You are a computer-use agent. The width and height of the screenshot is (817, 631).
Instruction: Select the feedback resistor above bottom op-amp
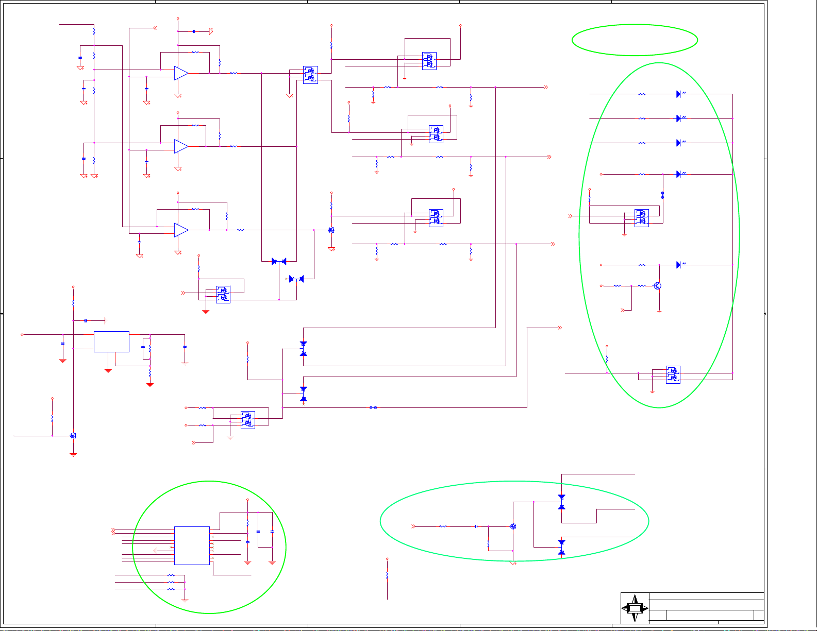point(195,209)
